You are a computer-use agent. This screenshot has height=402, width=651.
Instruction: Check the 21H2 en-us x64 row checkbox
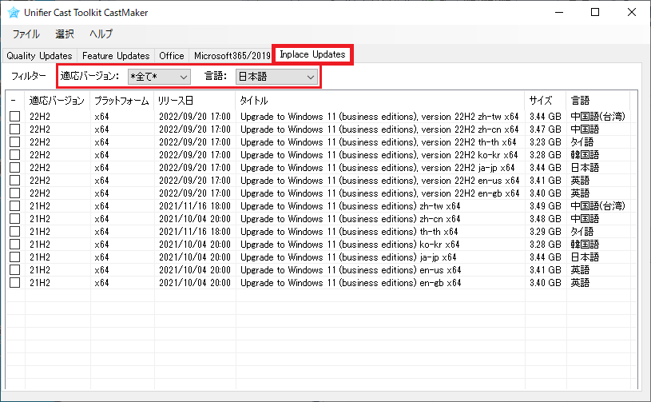tap(15, 270)
